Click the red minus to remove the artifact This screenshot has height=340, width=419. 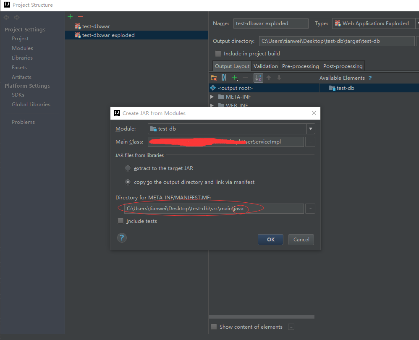(x=81, y=16)
